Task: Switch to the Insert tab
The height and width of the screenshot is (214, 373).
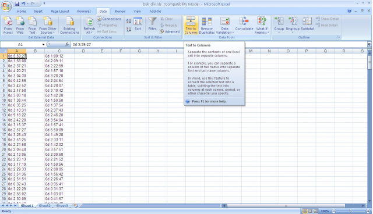Action: coord(38,11)
